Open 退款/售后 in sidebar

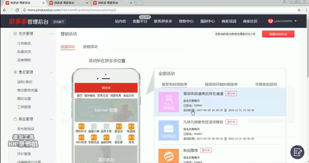25,82
